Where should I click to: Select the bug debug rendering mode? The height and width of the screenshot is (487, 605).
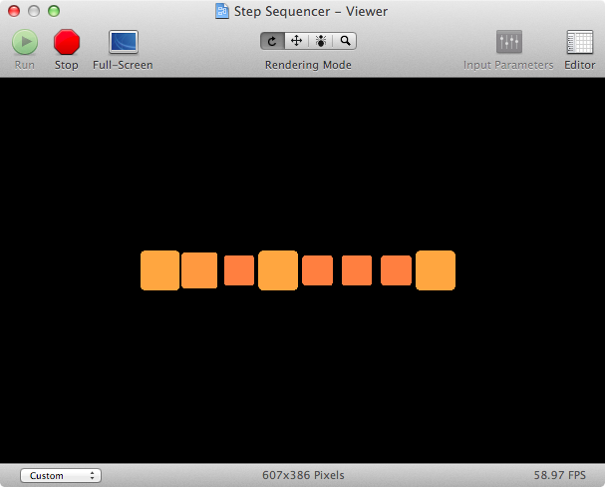tap(321, 41)
